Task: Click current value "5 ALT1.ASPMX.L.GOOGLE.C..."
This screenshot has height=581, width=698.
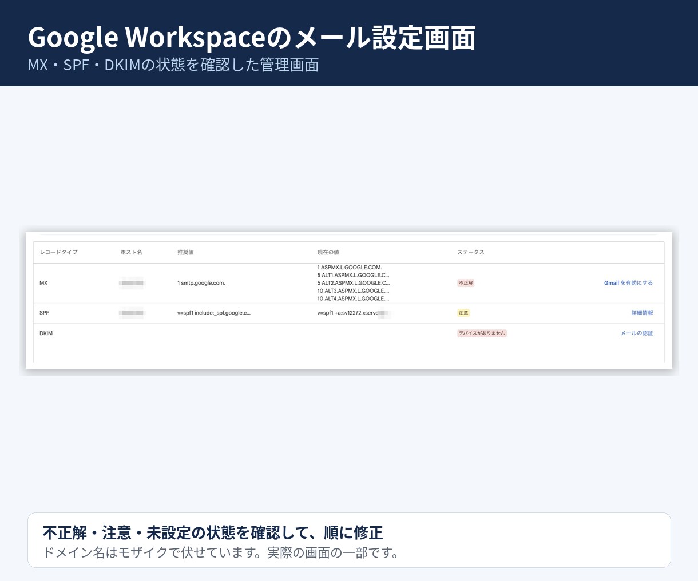Action: point(354,275)
